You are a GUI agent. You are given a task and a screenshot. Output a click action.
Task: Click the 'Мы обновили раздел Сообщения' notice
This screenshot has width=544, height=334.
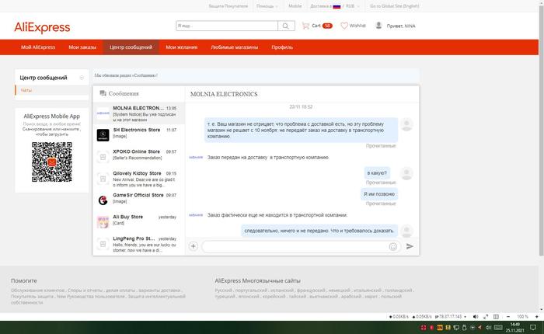click(x=126, y=75)
